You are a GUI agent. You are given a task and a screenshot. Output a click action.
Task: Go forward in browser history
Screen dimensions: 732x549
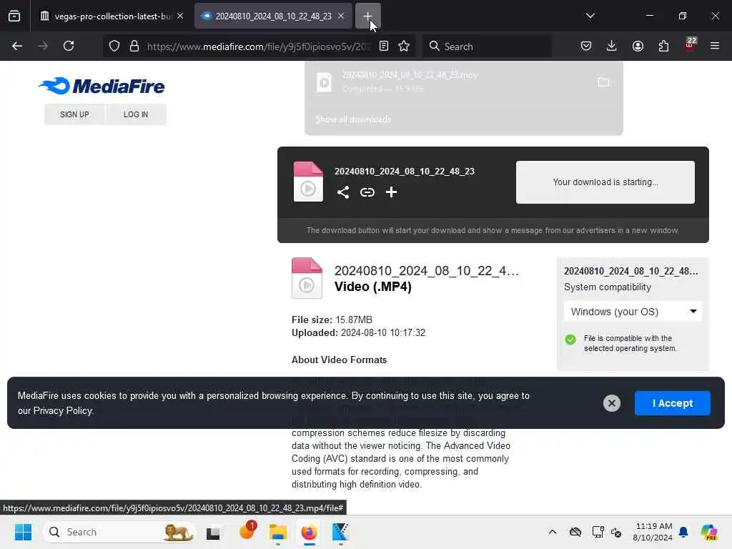pyautogui.click(x=42, y=46)
